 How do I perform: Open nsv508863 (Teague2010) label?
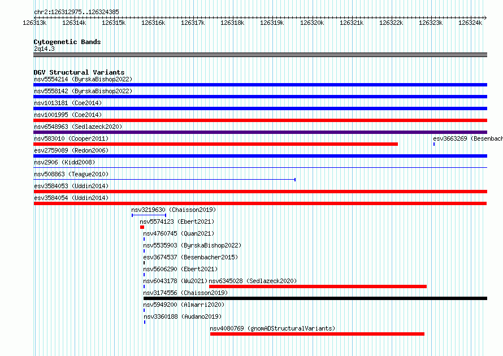tap(71, 174)
